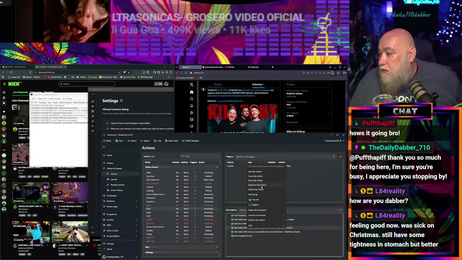
Task: Expand the Kick actions group
Action: tap(217, 247)
